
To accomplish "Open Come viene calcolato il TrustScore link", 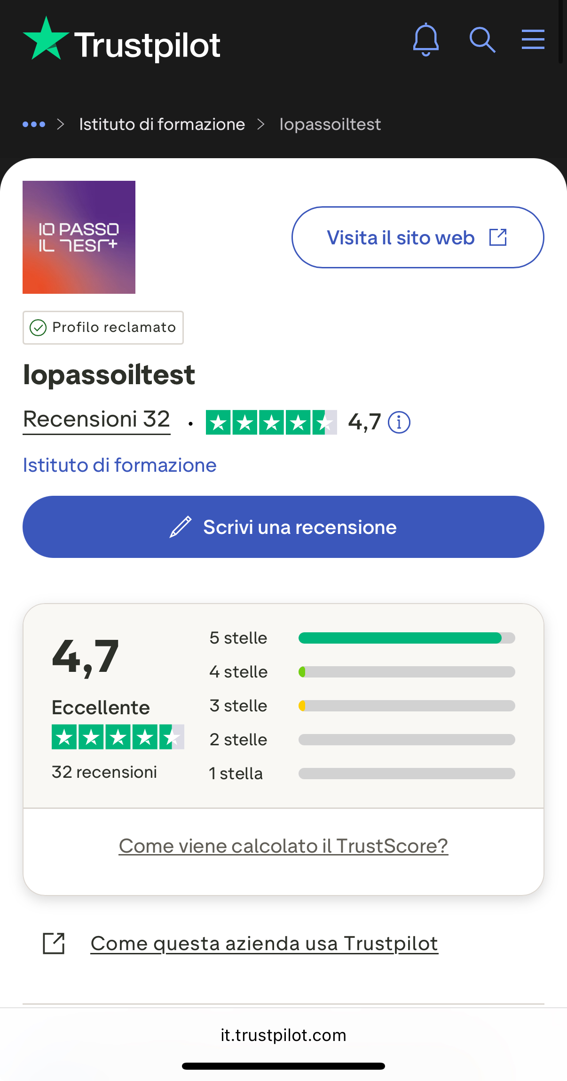I will point(283,846).
